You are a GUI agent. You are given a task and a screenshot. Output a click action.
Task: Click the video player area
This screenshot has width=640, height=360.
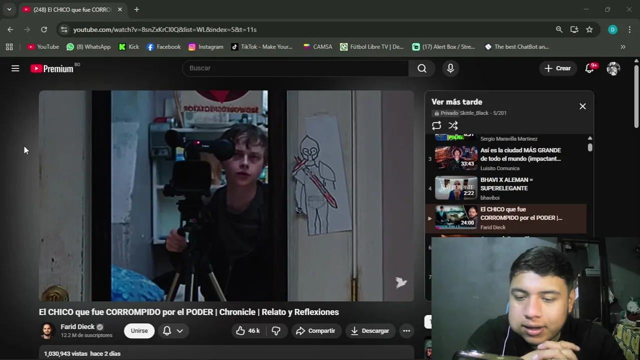226,196
